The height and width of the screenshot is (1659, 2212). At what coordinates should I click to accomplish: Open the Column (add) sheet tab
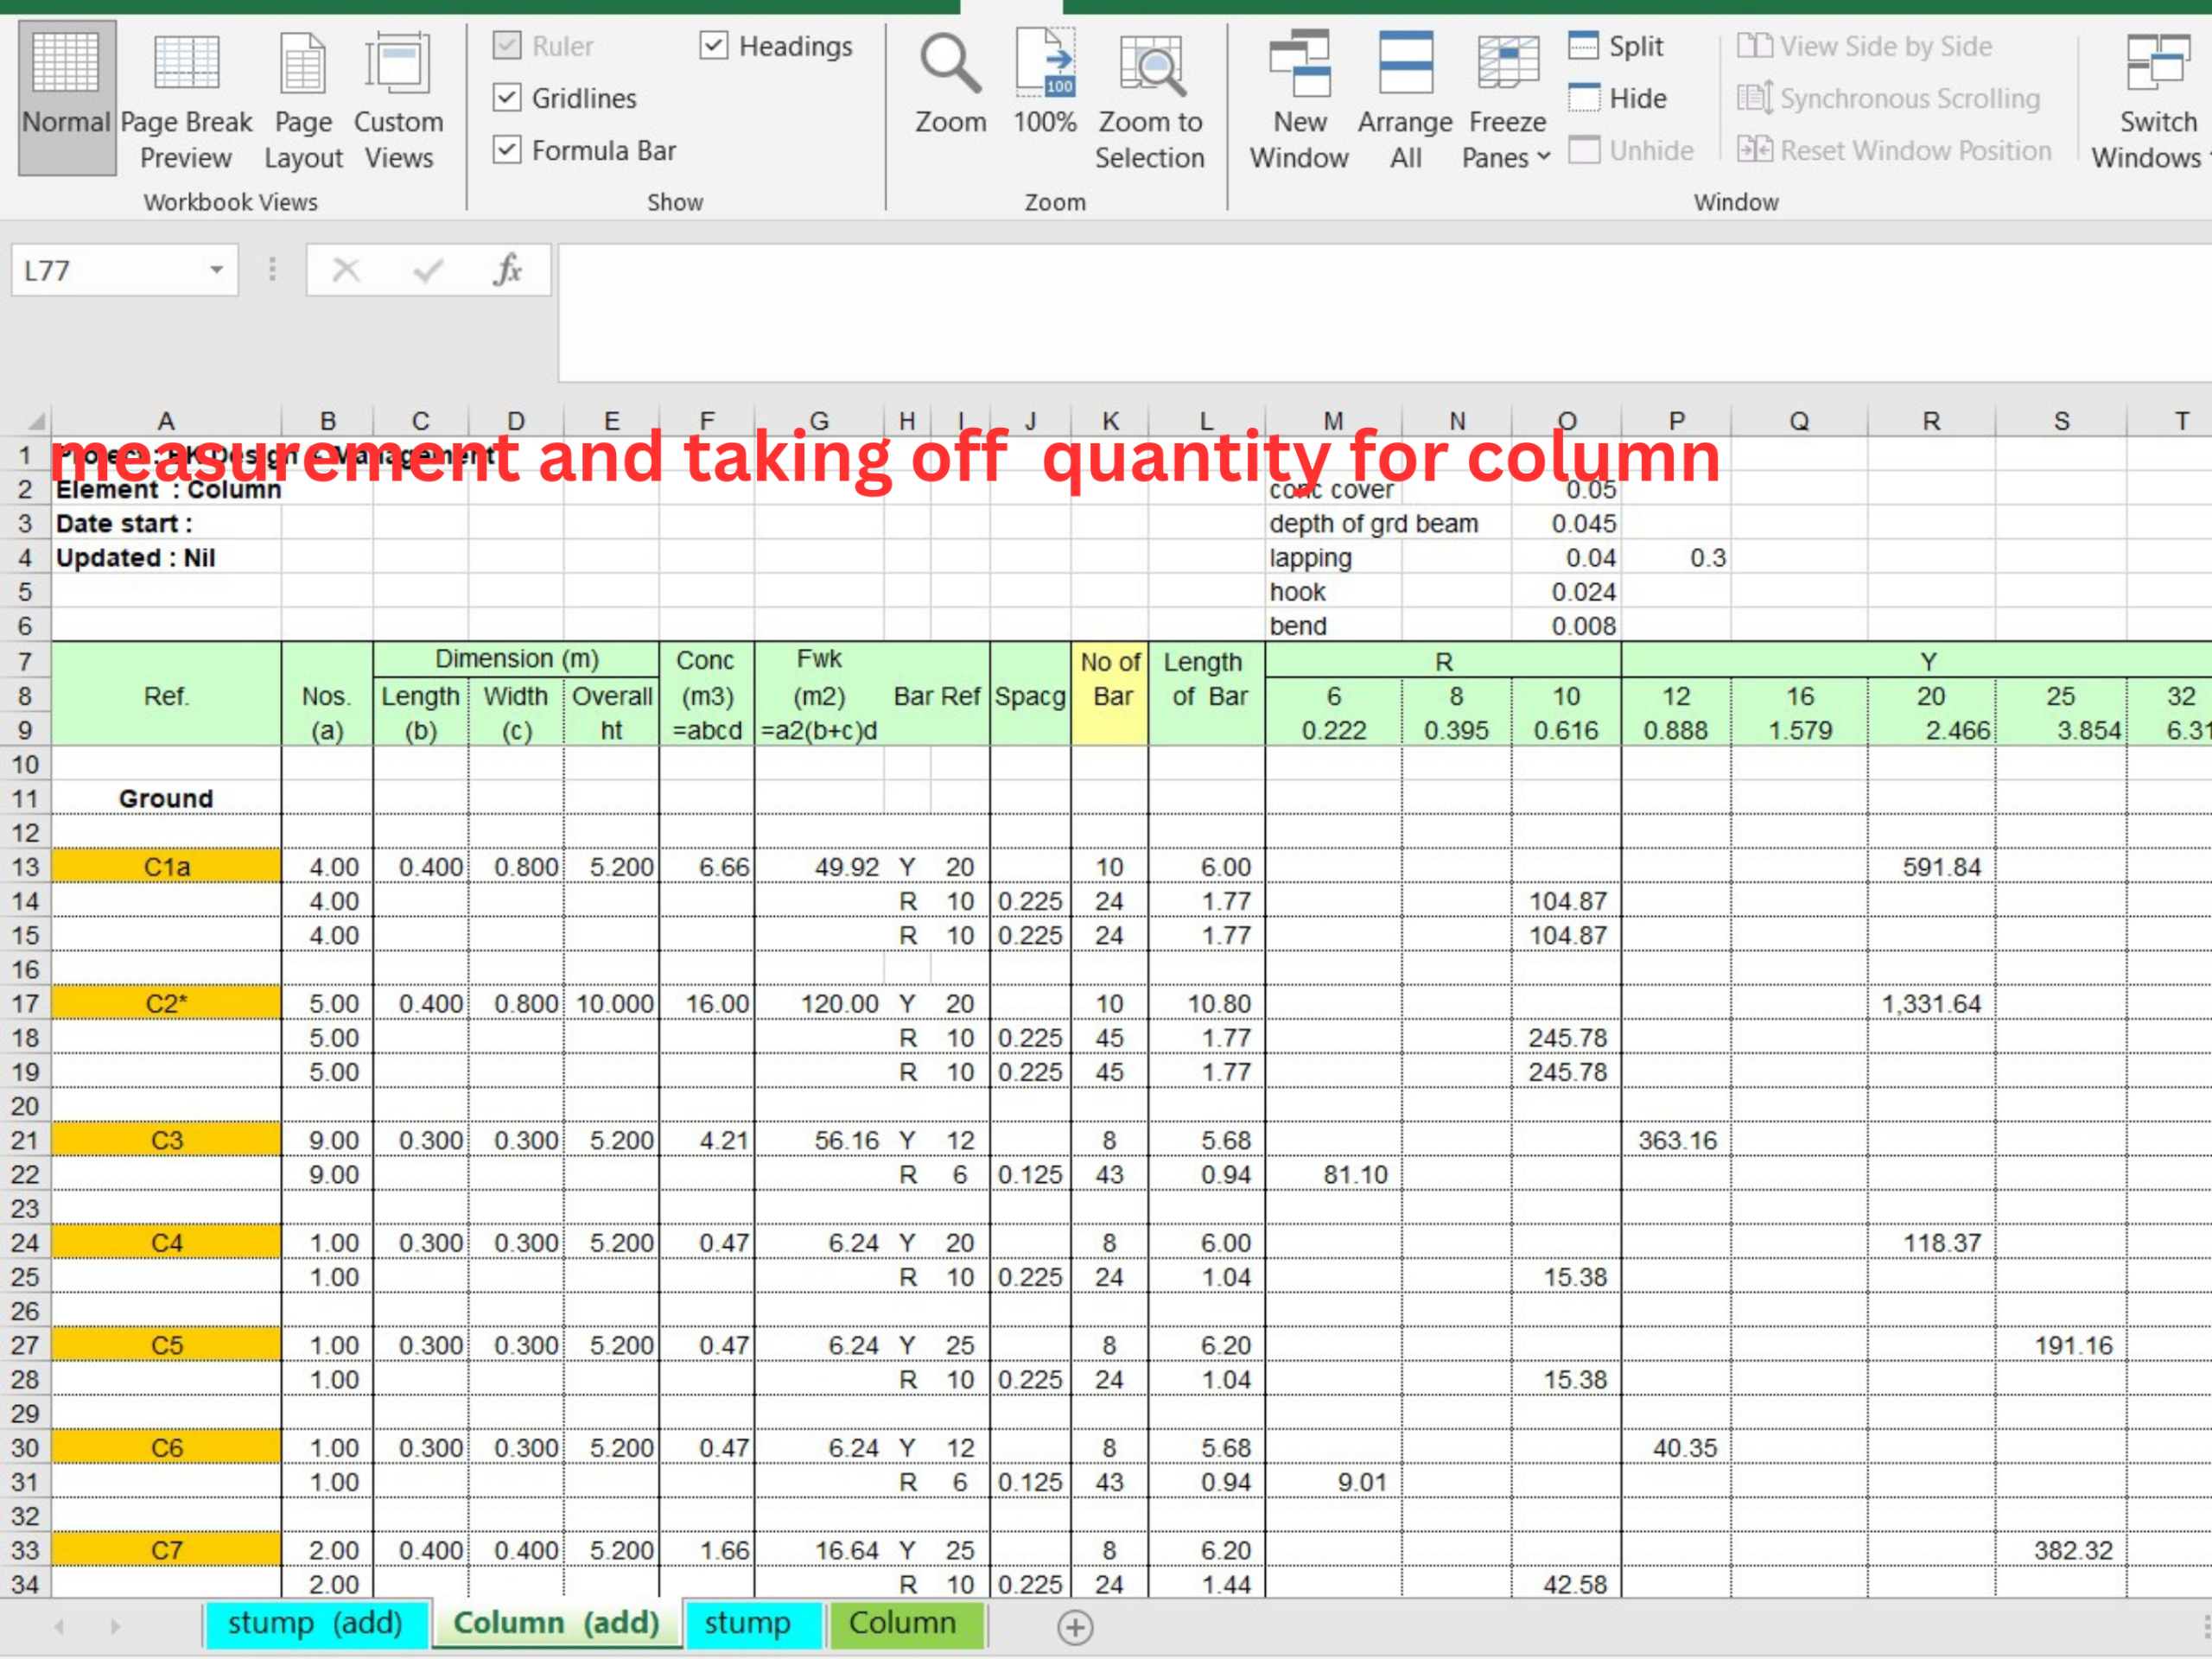point(556,1623)
